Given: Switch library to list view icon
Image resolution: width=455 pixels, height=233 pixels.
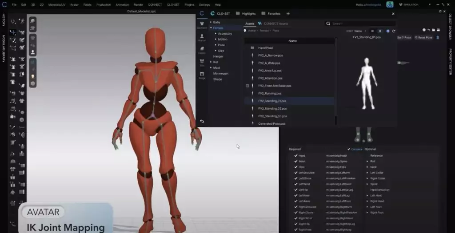Looking at the screenshot, I should [380, 31].
